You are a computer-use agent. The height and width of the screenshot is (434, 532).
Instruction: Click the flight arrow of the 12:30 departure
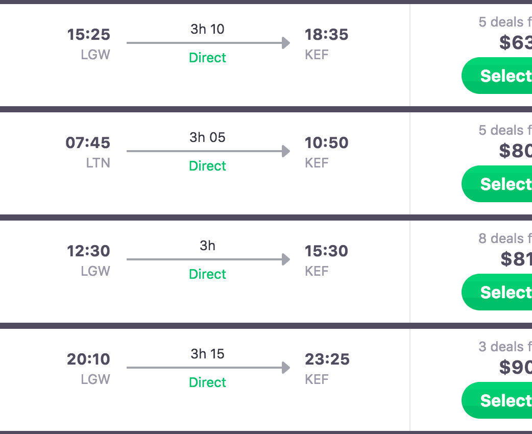point(208,259)
